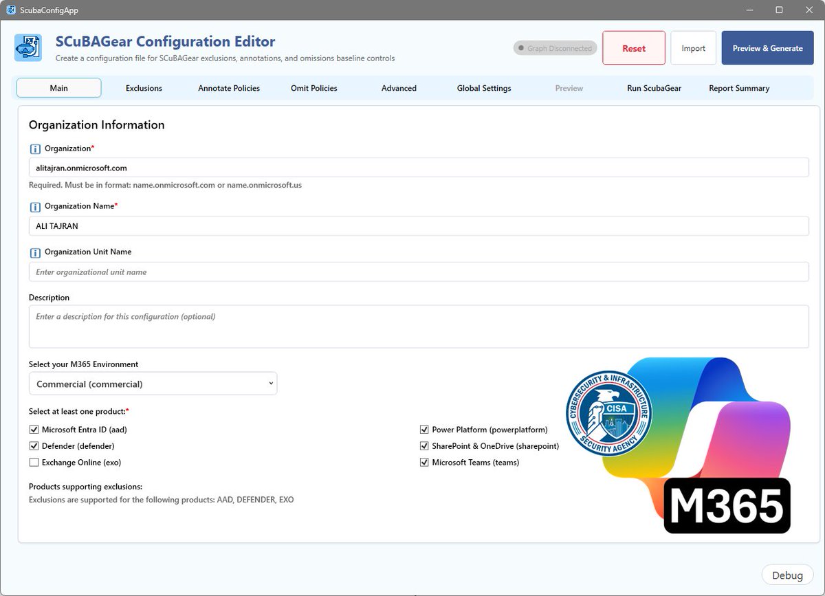Viewport: 825px width, 596px height.
Task: Click the Description text area
Action: [419, 327]
